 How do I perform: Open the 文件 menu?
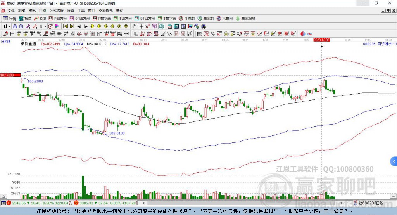pos(11,10)
